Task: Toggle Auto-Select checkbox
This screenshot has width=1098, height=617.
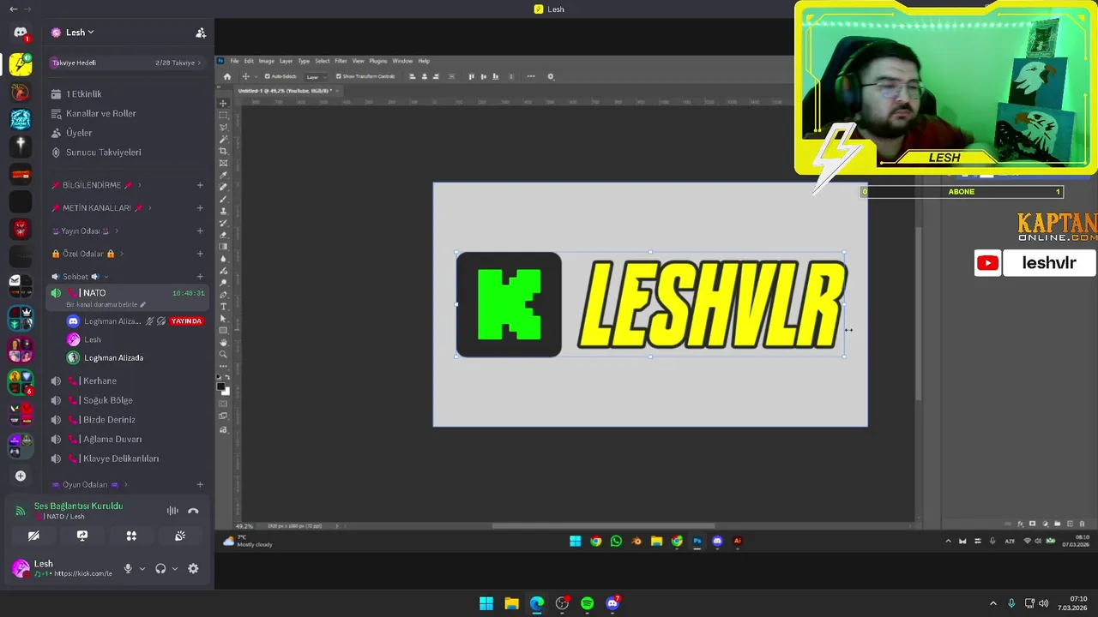Action: click(x=268, y=76)
